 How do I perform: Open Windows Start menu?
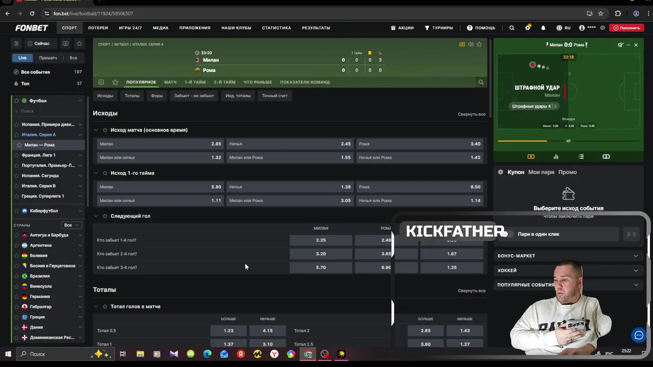tap(8, 354)
